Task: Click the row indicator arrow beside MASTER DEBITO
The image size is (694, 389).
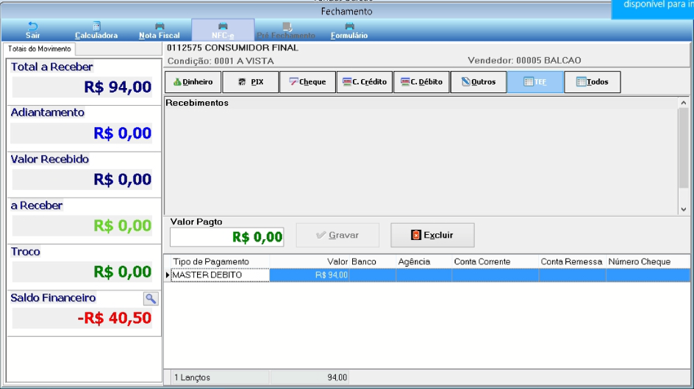Action: click(168, 275)
